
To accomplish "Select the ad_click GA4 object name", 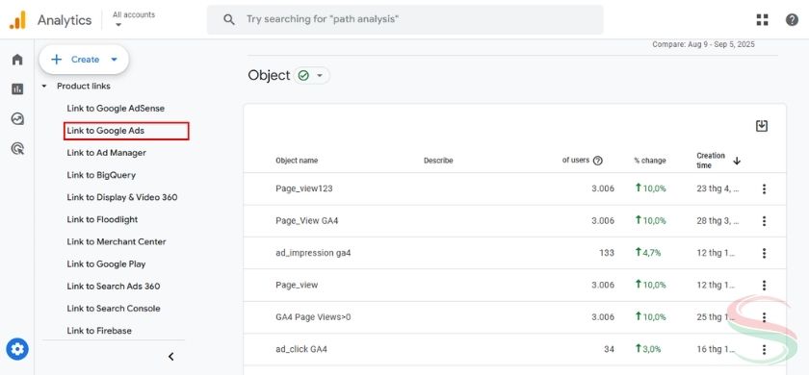I will [301, 349].
